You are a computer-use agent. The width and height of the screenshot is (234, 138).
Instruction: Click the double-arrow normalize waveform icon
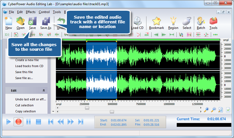click(x=172, y=35)
